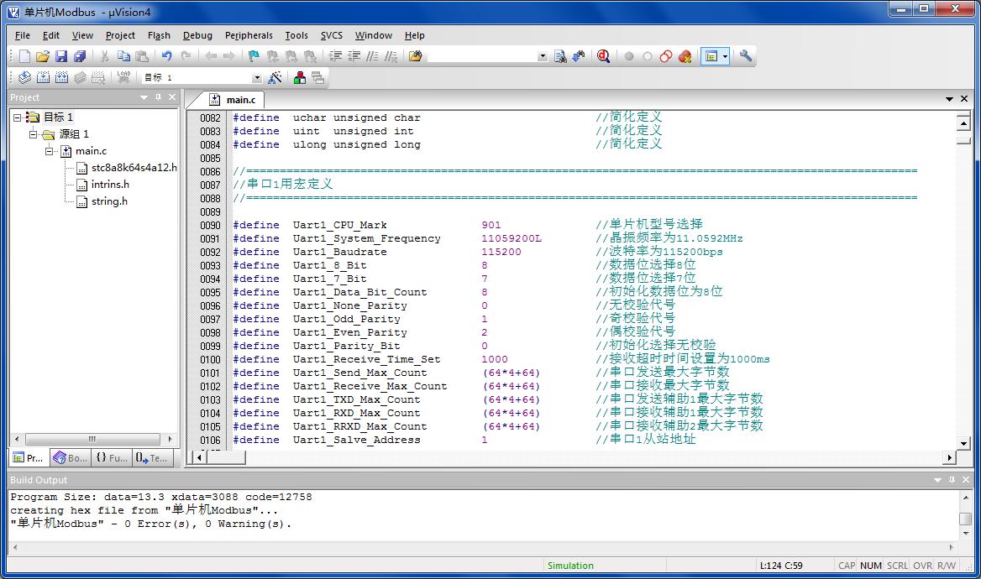The image size is (981, 579).
Task: Select stc8a8k64s4a12.h in the project tree
Action: tap(134, 168)
